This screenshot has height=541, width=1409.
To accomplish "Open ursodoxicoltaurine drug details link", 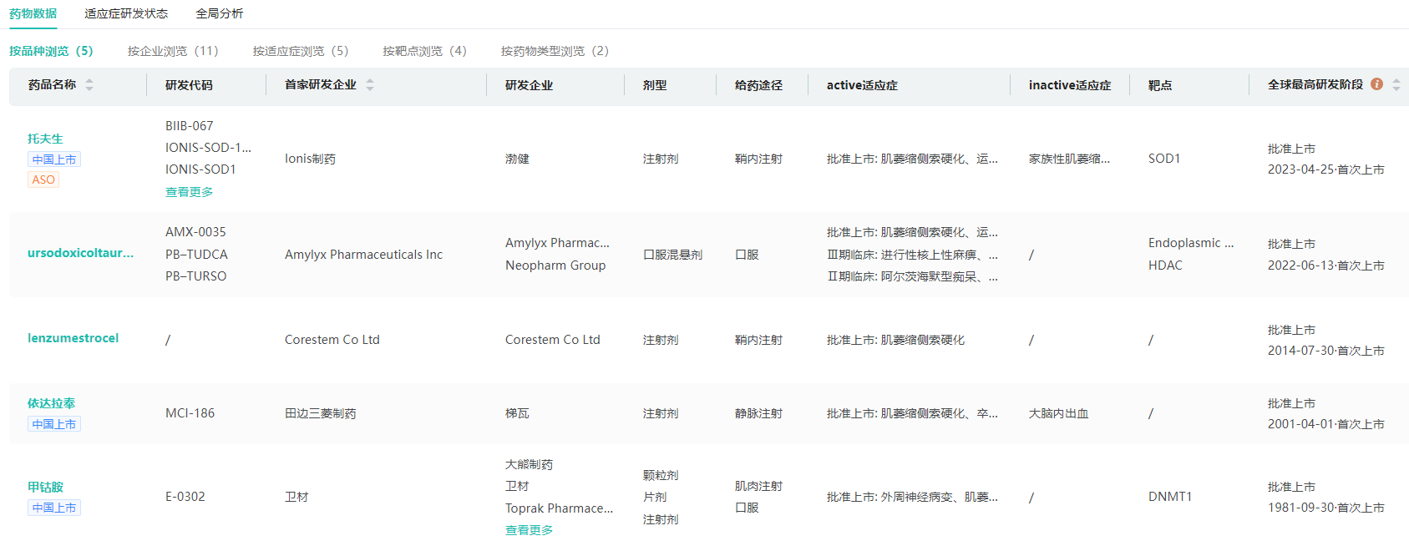I will point(80,253).
